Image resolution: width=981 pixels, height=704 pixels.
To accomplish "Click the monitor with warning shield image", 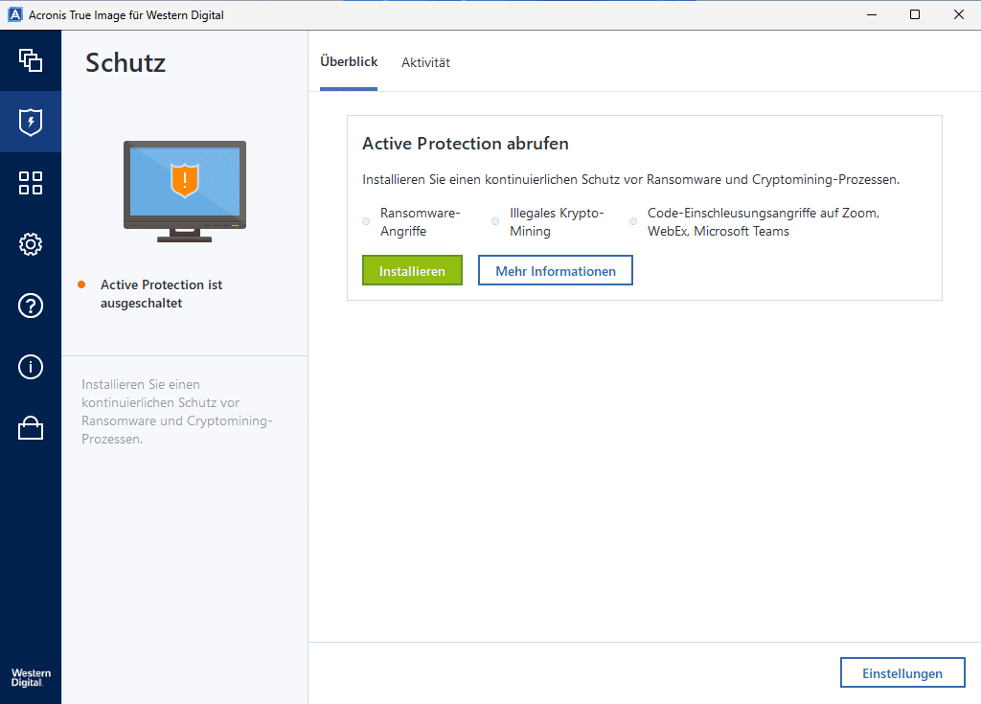I will [184, 190].
